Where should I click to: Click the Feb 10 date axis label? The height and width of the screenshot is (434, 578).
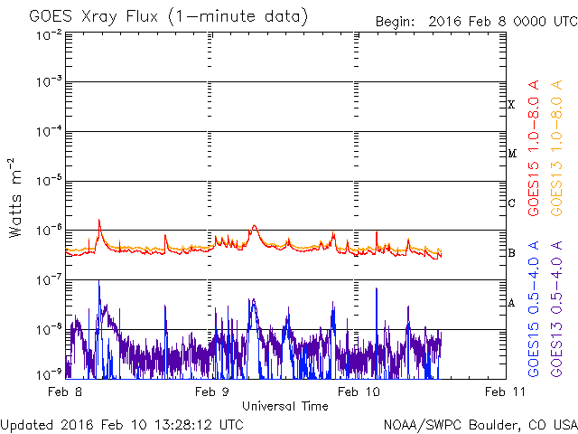point(359,392)
